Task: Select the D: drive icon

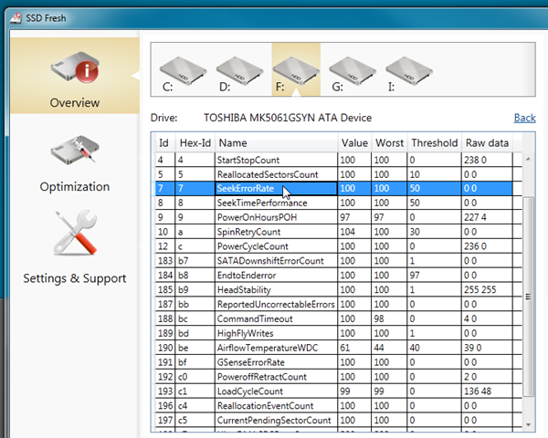Action: point(239,71)
